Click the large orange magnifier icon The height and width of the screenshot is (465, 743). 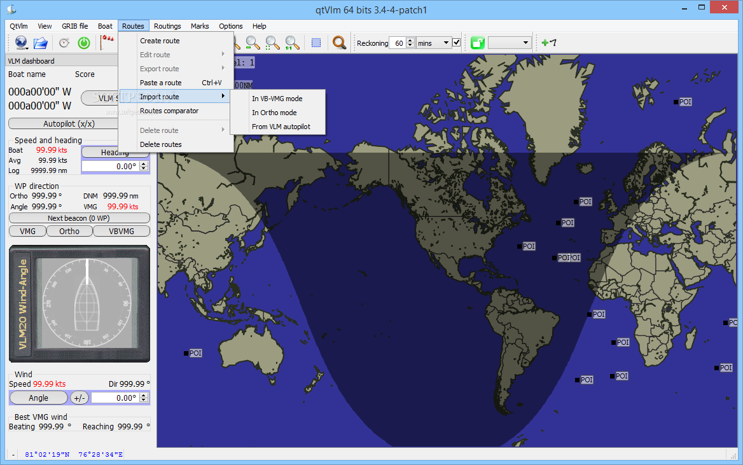[339, 43]
